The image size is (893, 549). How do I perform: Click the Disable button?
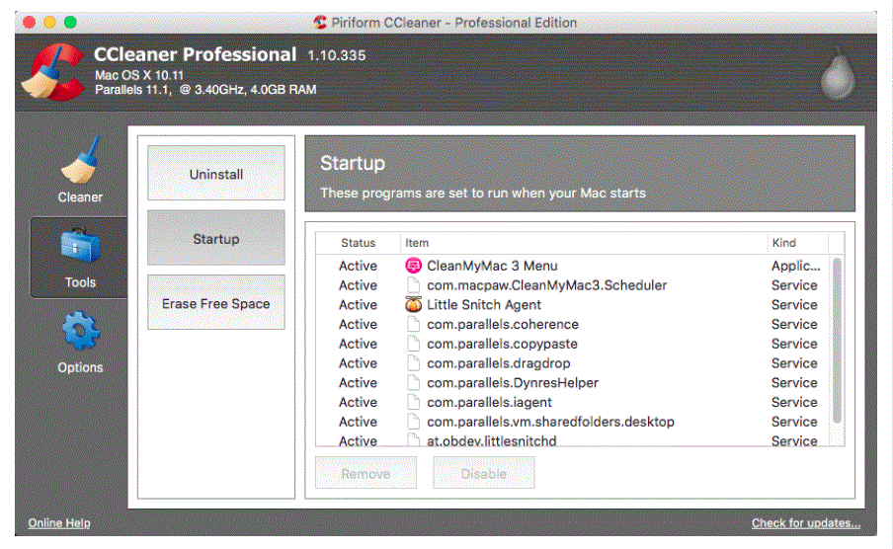tap(483, 473)
